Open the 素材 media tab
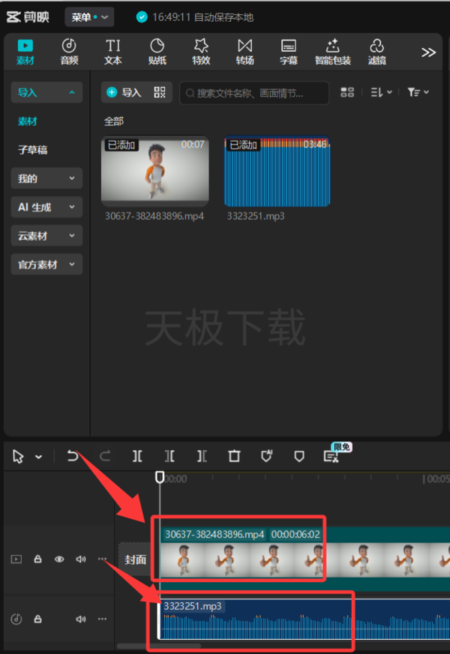 [25, 52]
